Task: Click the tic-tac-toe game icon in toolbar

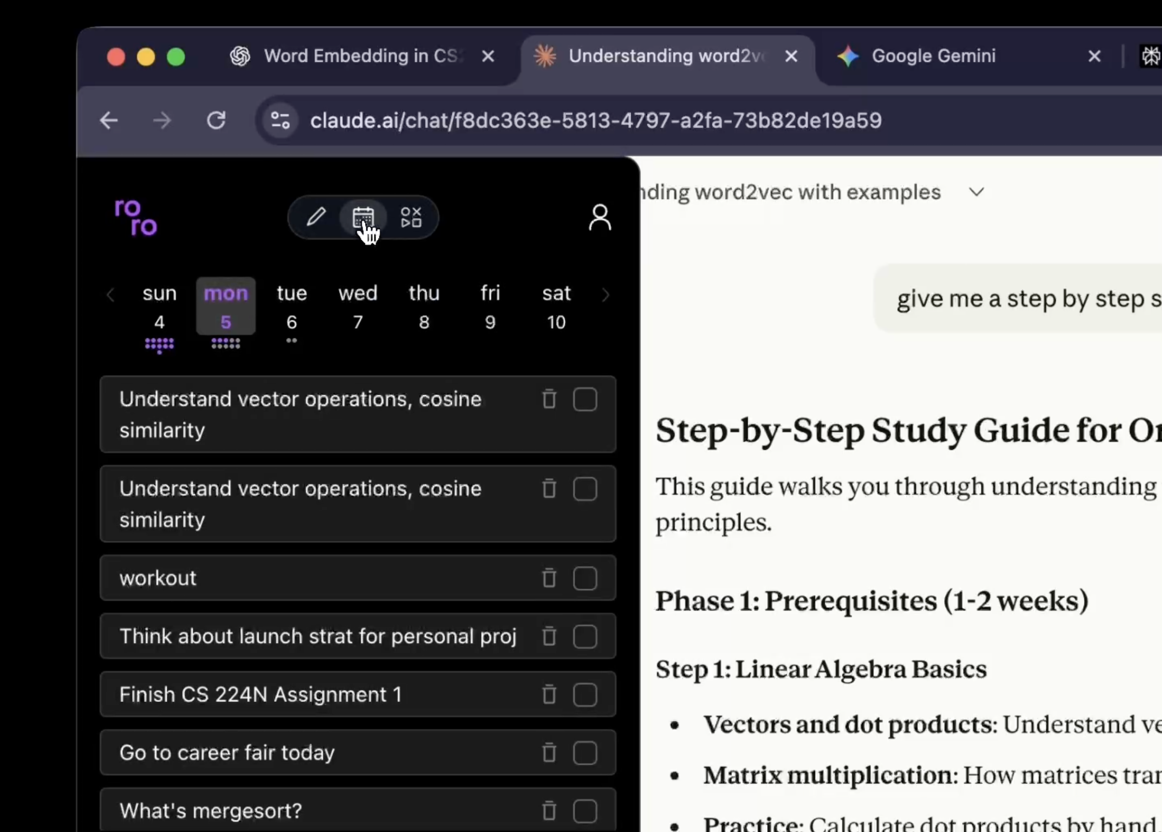Action: tap(411, 217)
